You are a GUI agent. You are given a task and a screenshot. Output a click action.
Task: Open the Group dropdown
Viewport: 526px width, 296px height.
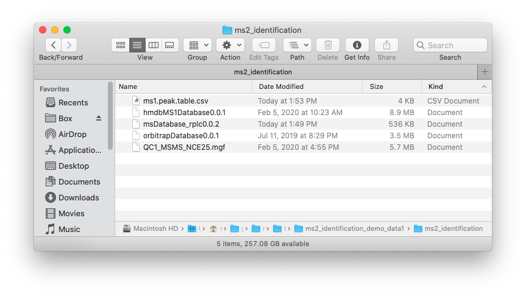tap(197, 45)
